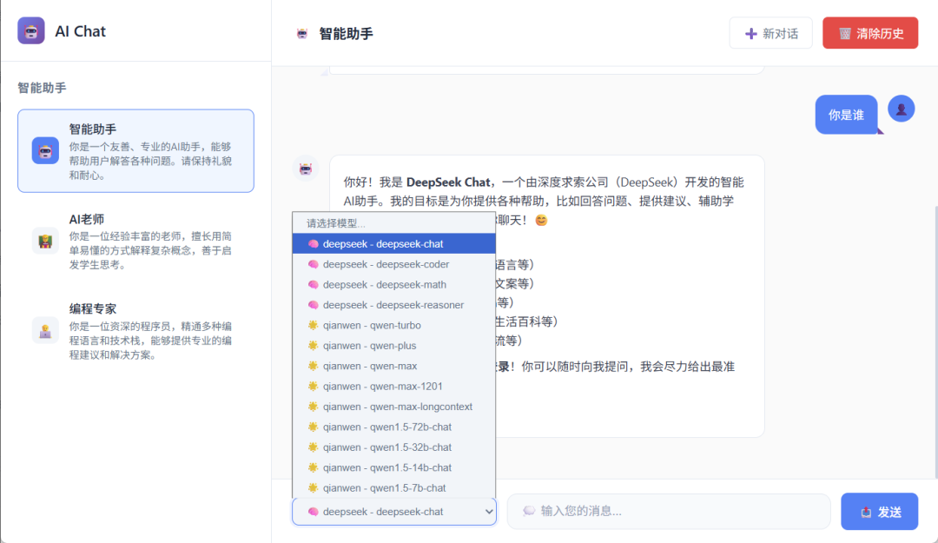This screenshot has height=543, width=938.
Task: Select deepseek - deepseek-coder model
Action: tap(394, 264)
